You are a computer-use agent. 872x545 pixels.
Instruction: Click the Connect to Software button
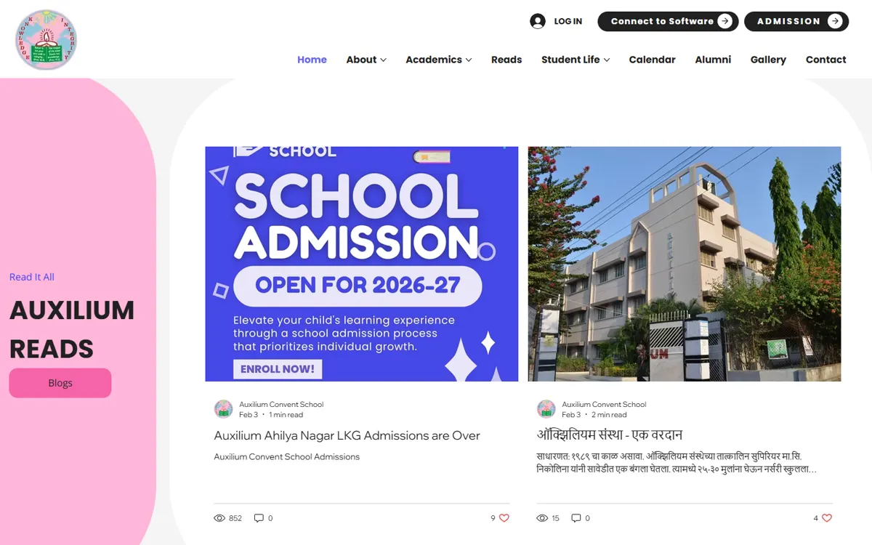point(668,21)
